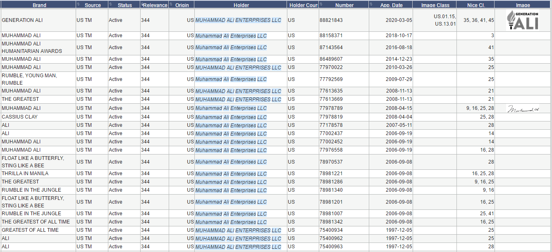Select the Nice classes 9, 16, 25, 28
Screen dimensions: 552x252
480,108
